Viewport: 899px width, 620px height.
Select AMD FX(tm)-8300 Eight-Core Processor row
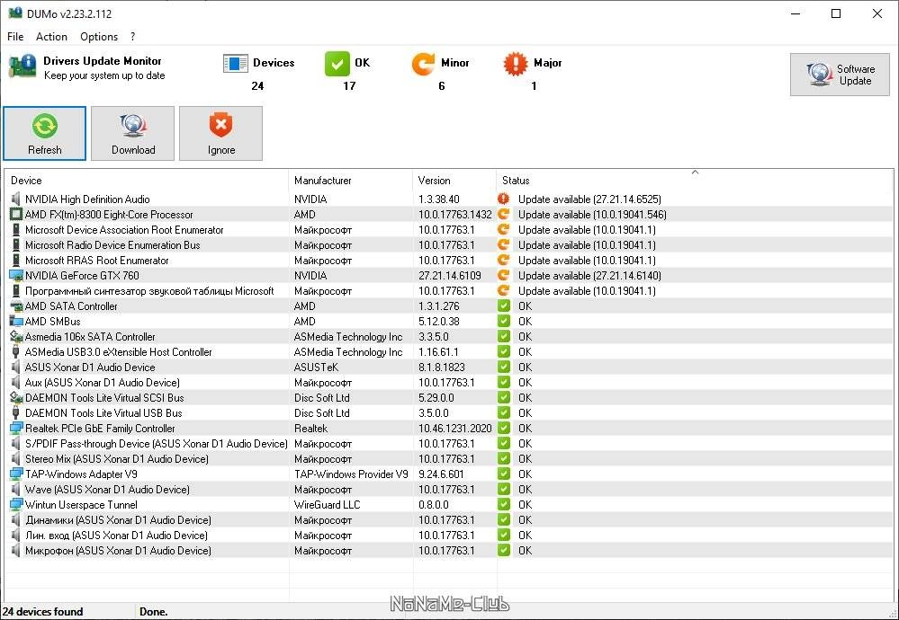pos(449,215)
